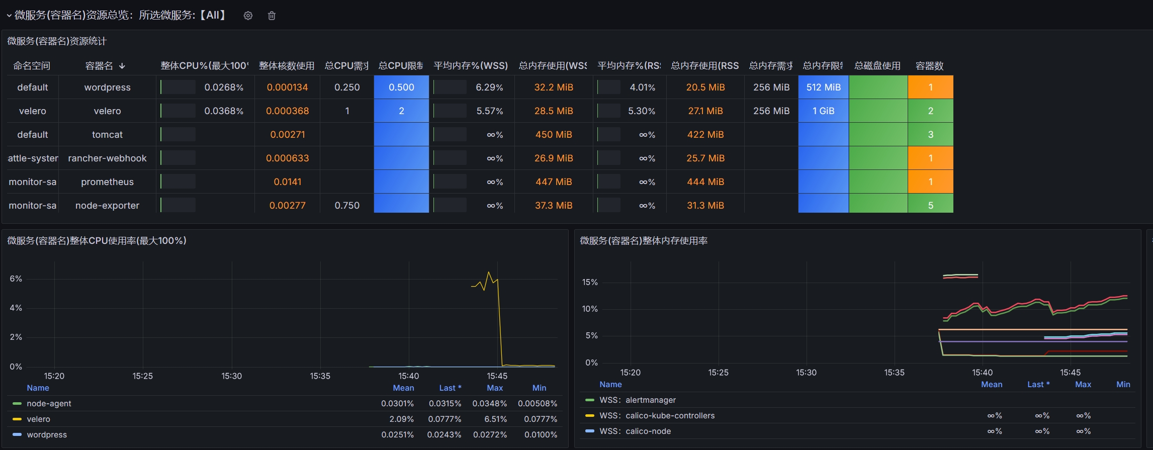Screen dimensions: 1153x450
Task: Sort CPU legend by Min
Action: tap(539, 388)
